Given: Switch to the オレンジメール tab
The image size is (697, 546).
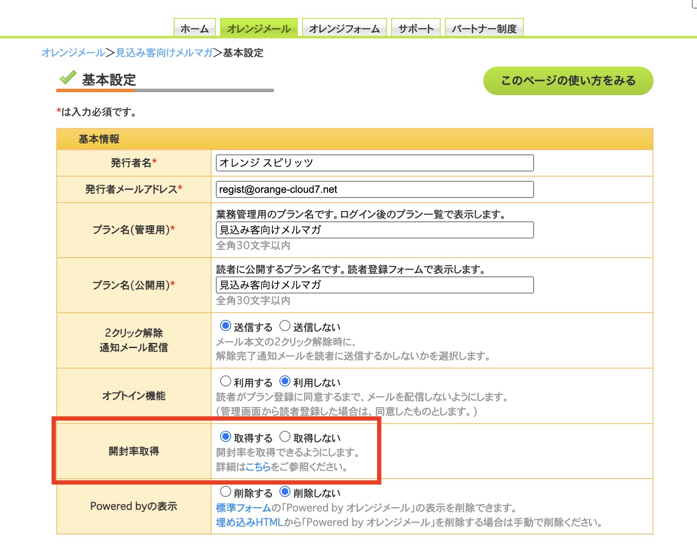Looking at the screenshot, I should [x=258, y=28].
